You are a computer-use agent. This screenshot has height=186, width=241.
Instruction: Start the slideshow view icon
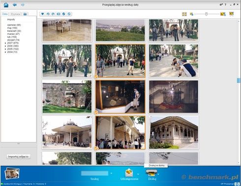coord(231,14)
